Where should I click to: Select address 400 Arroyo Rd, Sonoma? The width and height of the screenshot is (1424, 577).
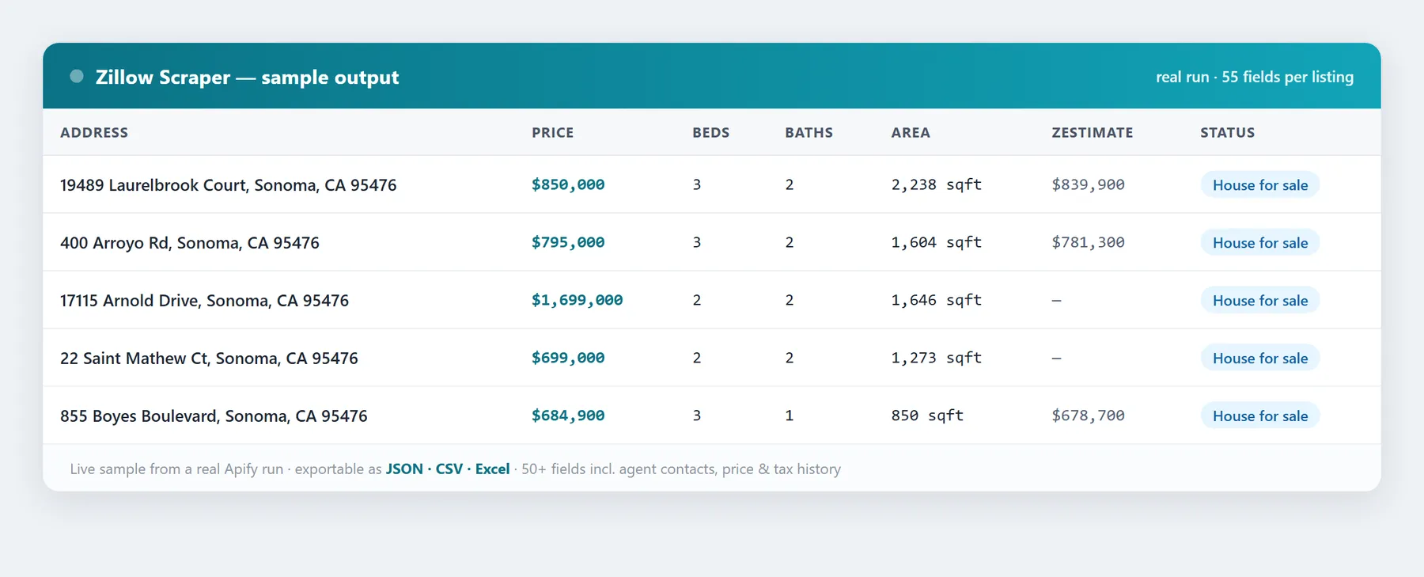[190, 243]
